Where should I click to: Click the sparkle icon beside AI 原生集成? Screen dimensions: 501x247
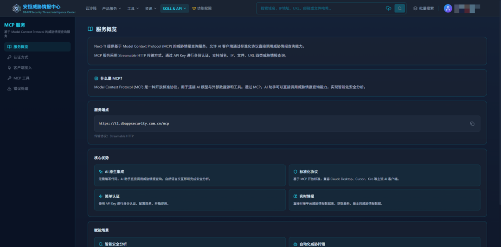pos(101,172)
